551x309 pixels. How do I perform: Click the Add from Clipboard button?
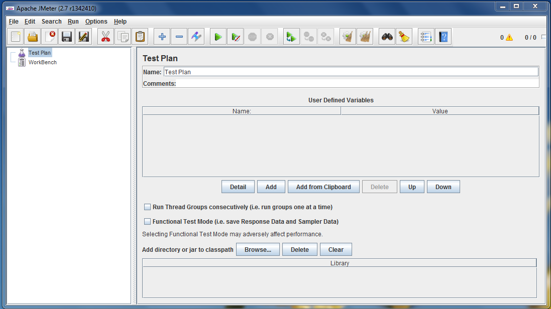(323, 186)
